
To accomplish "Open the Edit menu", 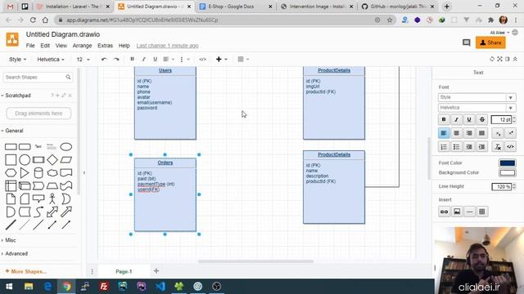I will click(x=45, y=46).
